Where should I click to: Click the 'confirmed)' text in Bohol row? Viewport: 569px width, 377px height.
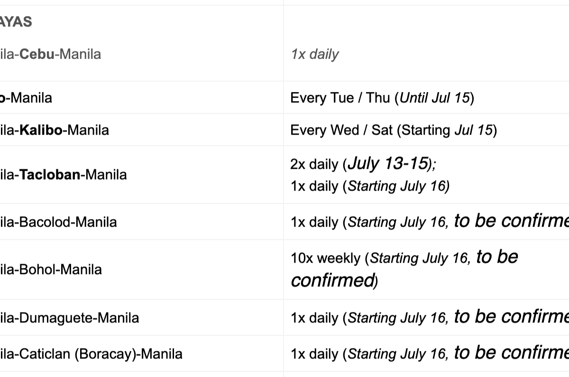pyautogui.click(x=334, y=281)
